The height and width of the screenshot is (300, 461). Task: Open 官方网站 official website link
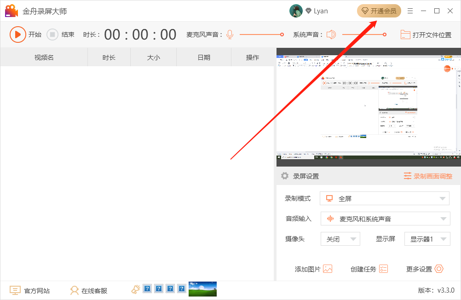pos(37,291)
